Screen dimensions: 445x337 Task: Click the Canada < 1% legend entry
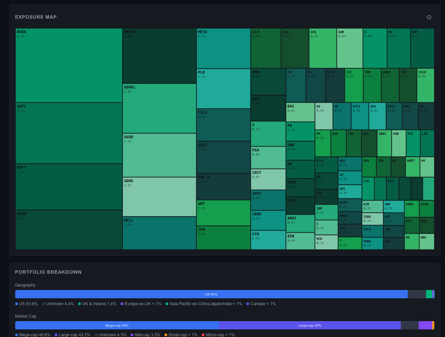pos(261,304)
